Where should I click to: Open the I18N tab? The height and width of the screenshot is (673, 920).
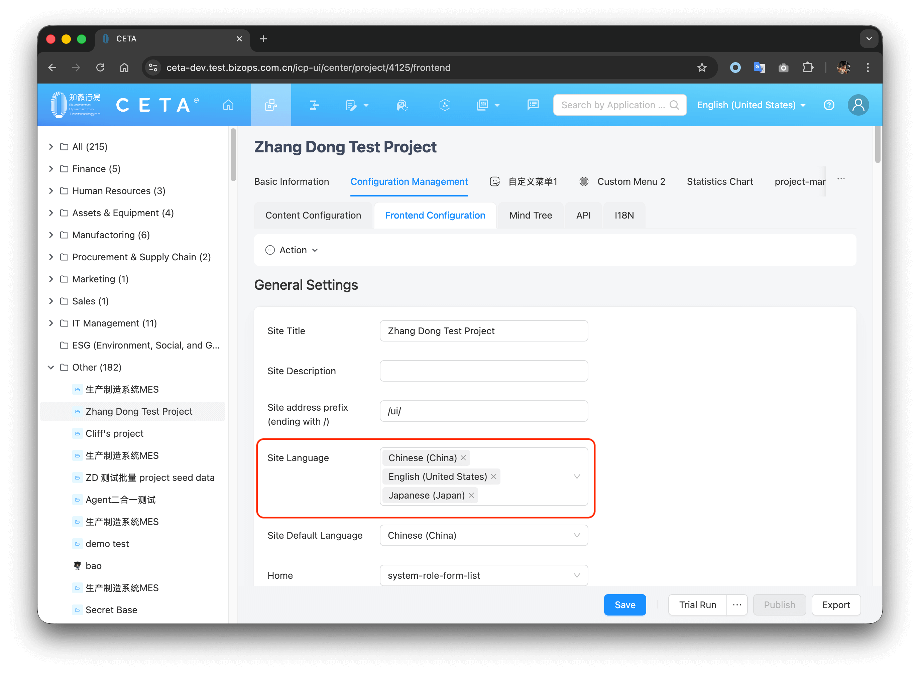(x=624, y=215)
